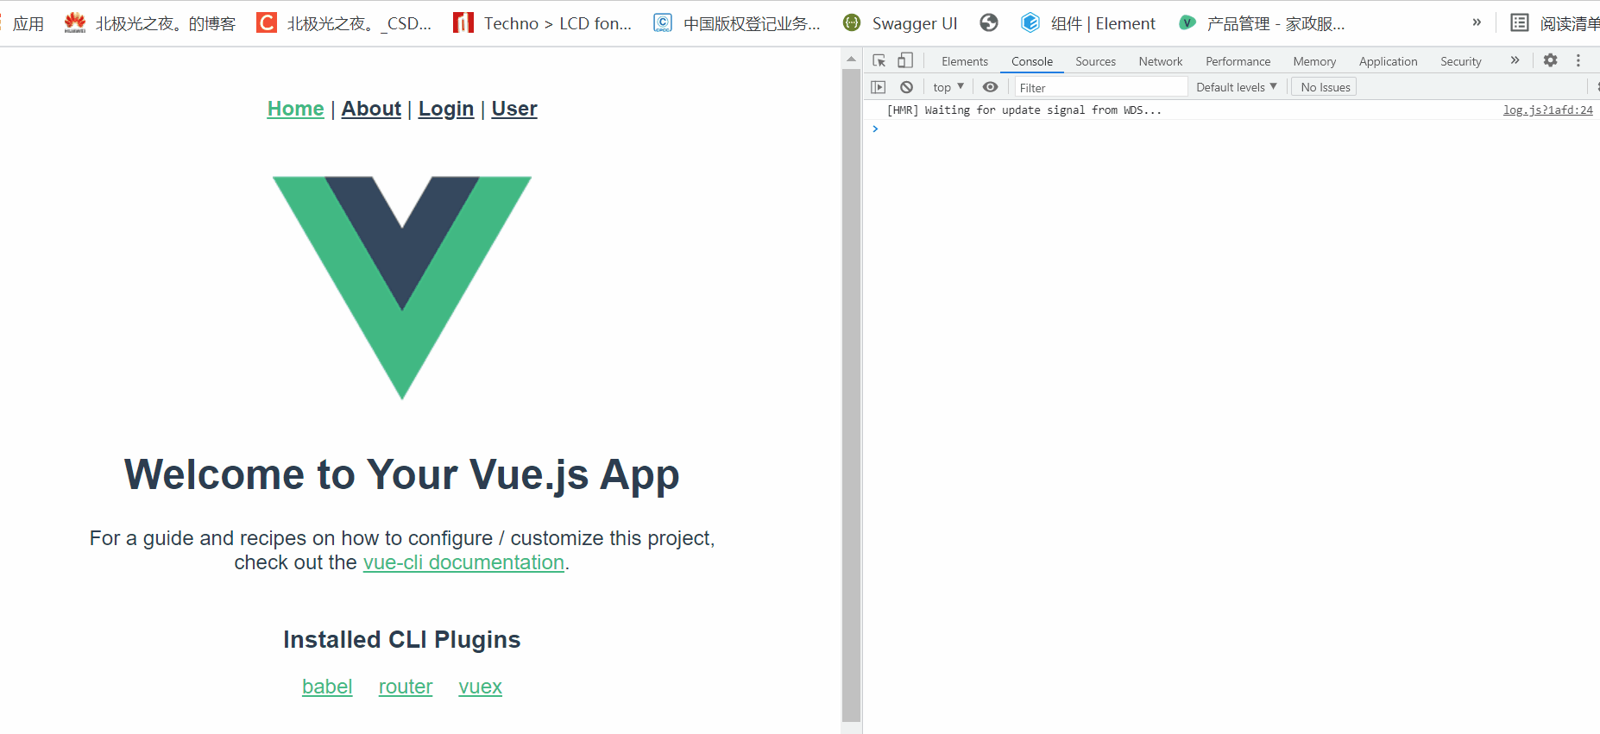This screenshot has width=1600, height=734.
Task: Open the top JavaScript context dropdown
Action: (x=948, y=87)
